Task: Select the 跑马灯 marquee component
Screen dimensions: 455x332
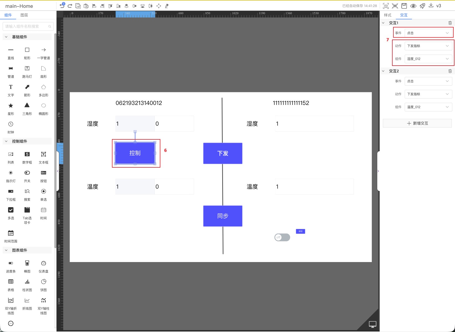Action: (27, 71)
